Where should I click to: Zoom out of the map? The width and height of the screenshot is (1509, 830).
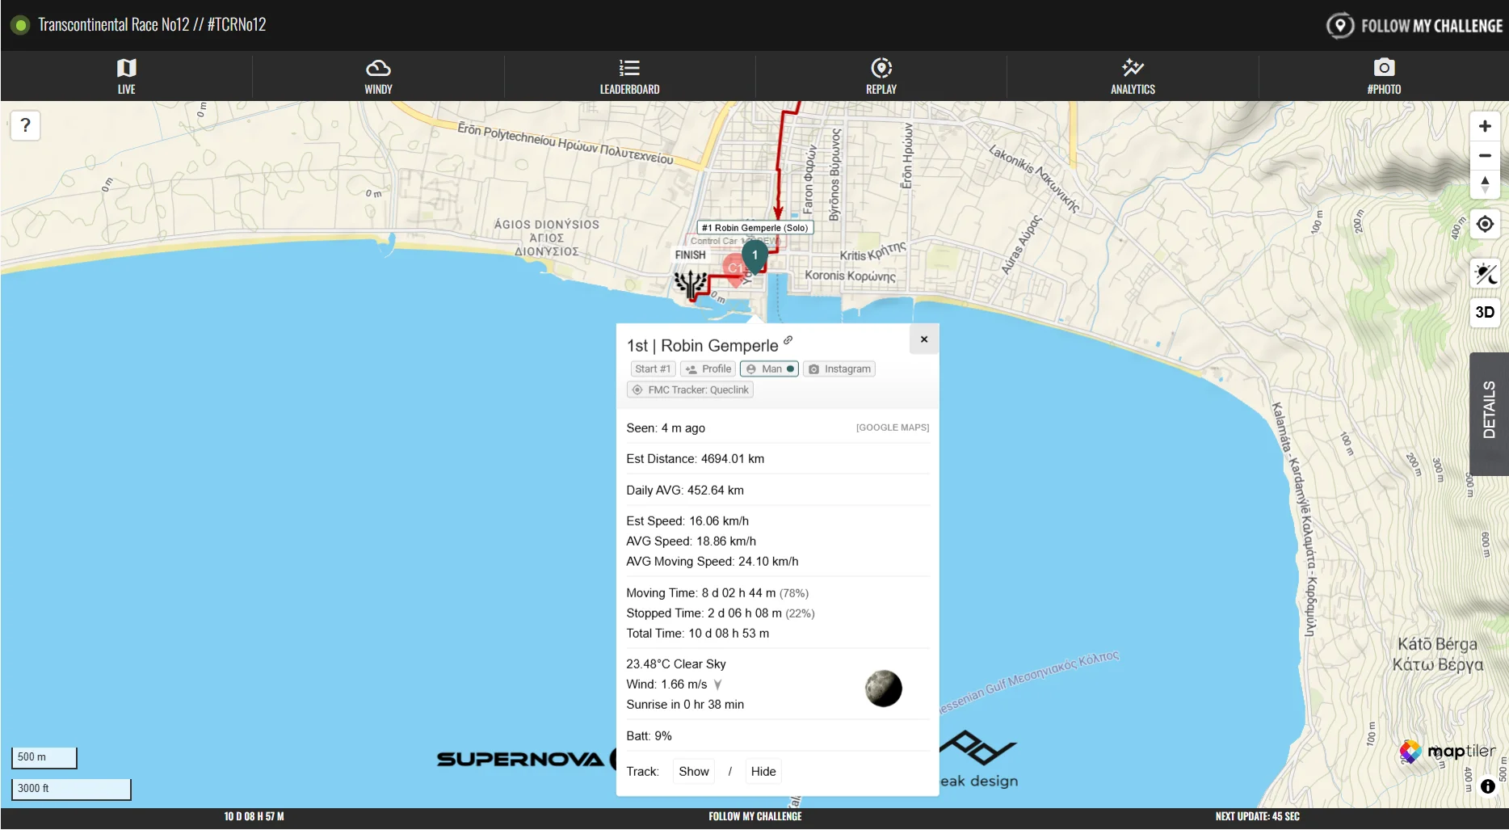pyautogui.click(x=1485, y=155)
